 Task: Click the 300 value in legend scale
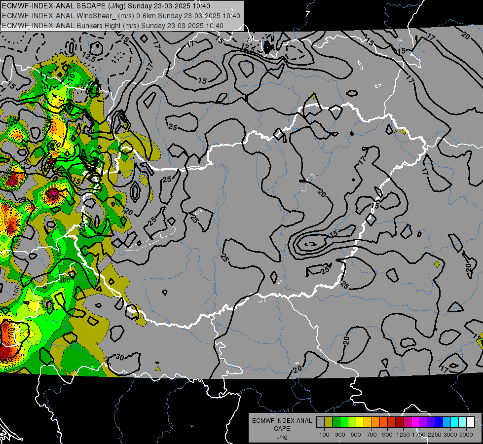pyautogui.click(x=340, y=435)
